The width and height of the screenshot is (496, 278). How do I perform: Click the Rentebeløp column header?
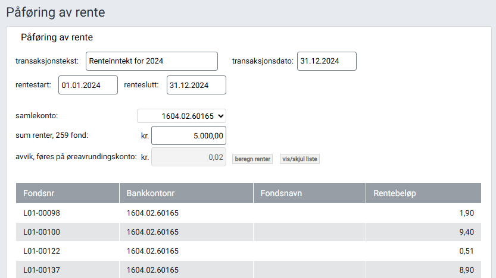coord(397,193)
